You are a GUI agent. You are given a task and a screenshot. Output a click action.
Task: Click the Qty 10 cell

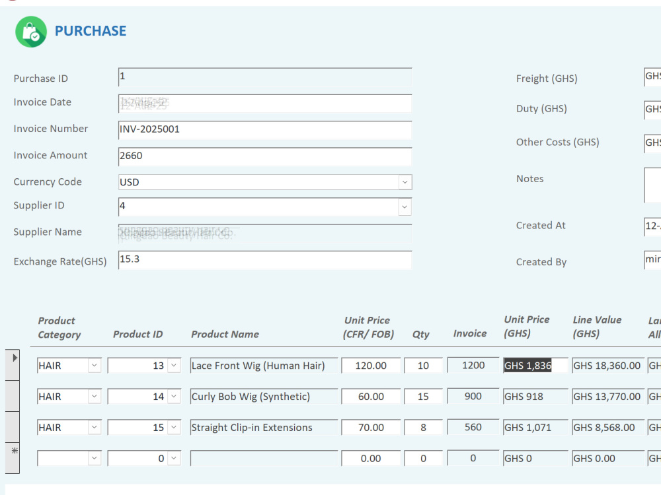click(x=423, y=366)
